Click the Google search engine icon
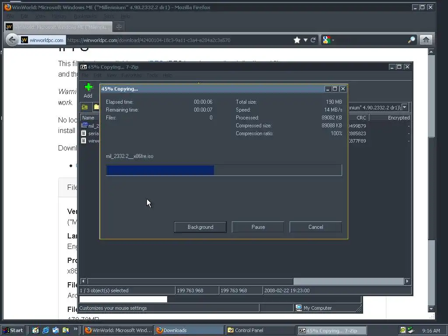 (x=326, y=40)
